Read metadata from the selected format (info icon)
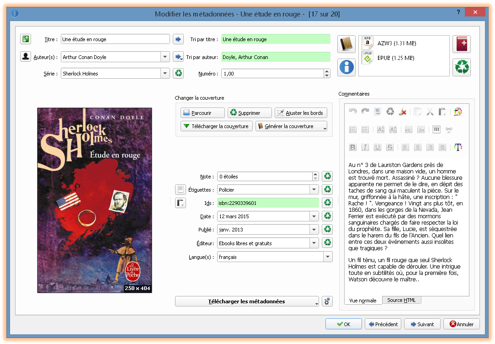Screen dimensions: 495x344 (x=346, y=67)
